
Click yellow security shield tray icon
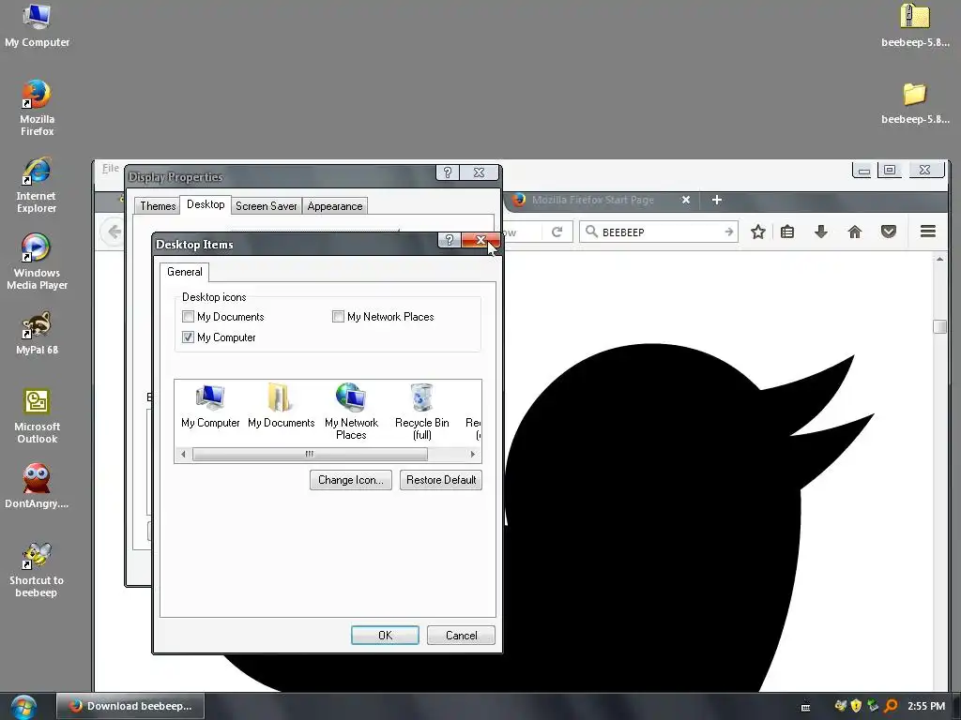click(x=856, y=706)
